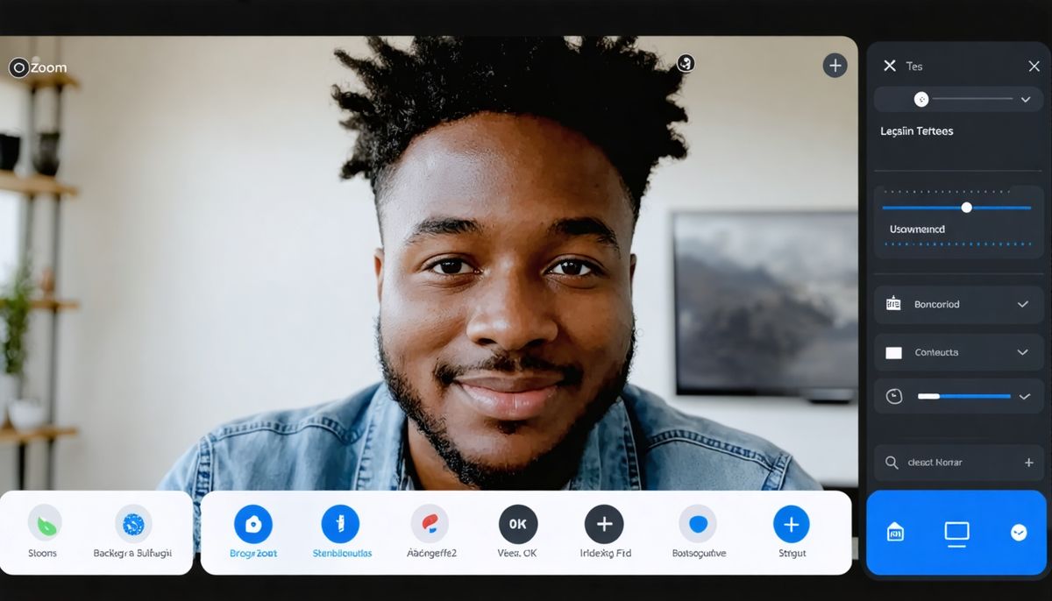This screenshot has width=1052, height=601.
Task: Click the Stenbiloutlas toolbar icon
Action: 340,524
